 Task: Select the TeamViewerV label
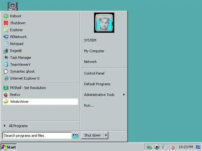pos(20,64)
